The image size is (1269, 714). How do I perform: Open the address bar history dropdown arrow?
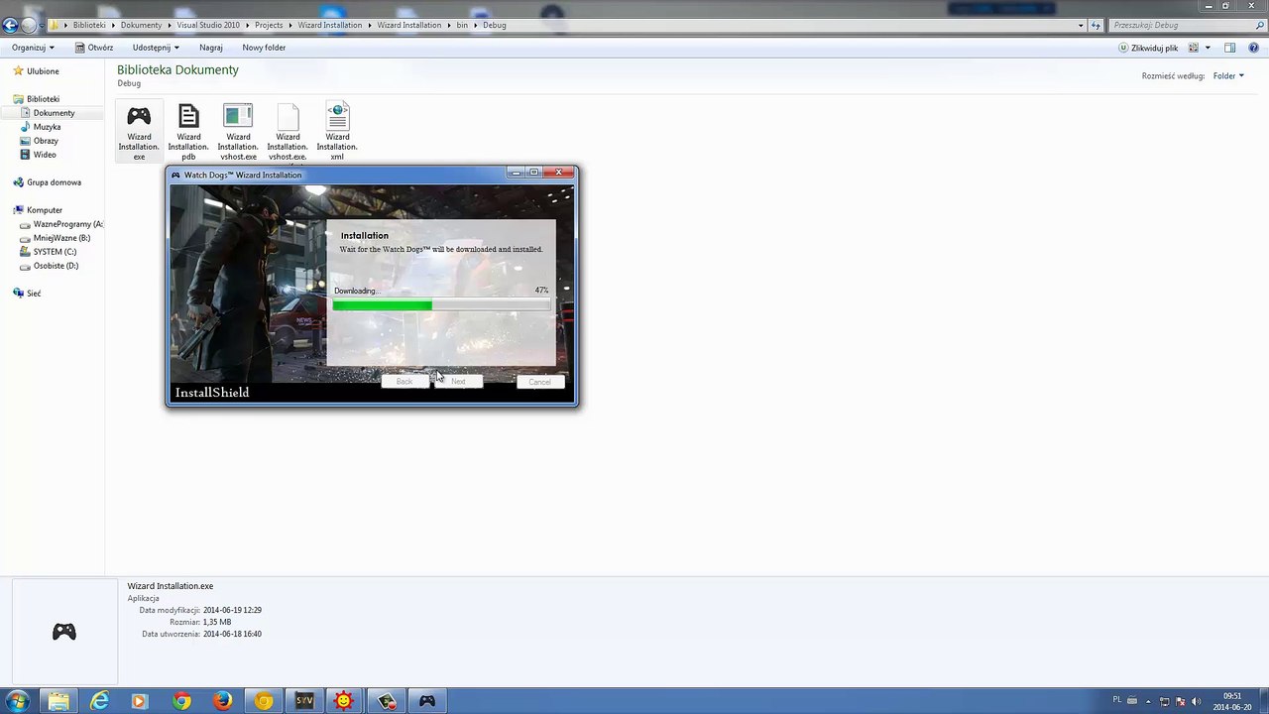[x=1081, y=25]
